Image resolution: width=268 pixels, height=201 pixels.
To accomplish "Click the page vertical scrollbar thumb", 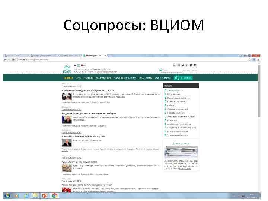I will 259,91.
